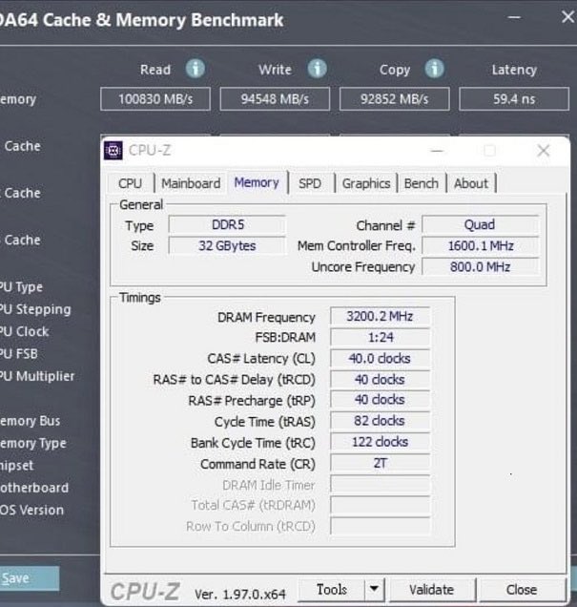The width and height of the screenshot is (577, 607).
Task: Click the CPU Multiplier label in AIDA64
Action: [x=37, y=376]
